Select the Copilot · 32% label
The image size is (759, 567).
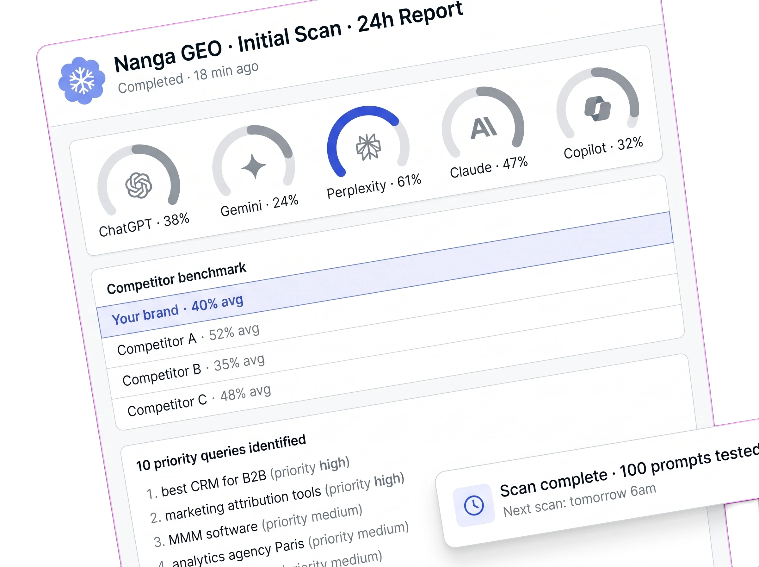[x=603, y=148]
